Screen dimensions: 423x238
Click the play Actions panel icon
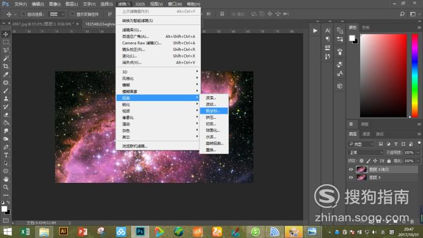[x=315, y=31]
